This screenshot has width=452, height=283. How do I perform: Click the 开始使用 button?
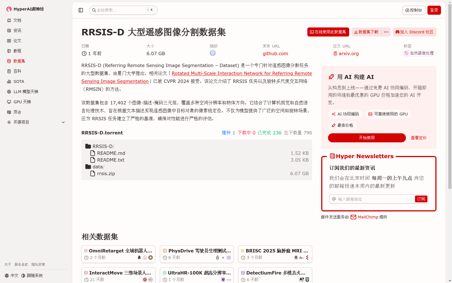click(x=366, y=138)
